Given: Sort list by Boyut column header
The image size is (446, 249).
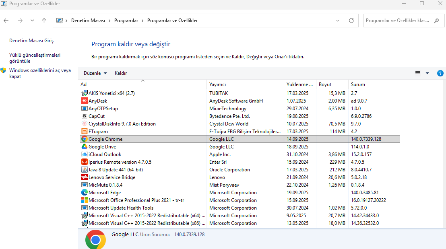Looking at the screenshot, I should point(325,84).
